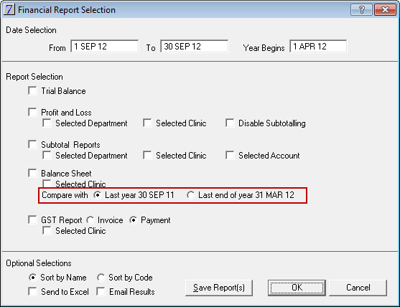Check the Balance Sheet option

[x=32, y=174]
